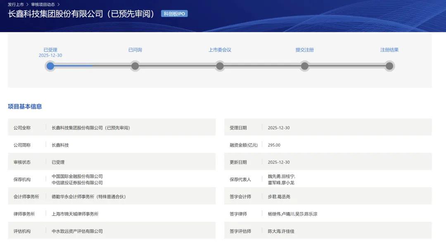Click the 注册结果 stage label
The image size is (446, 247).
pos(389,50)
